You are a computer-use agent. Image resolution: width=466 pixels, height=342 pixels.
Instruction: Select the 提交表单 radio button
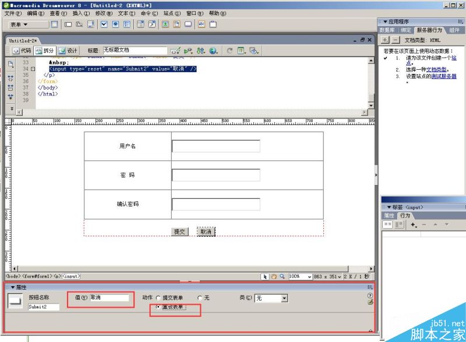pyautogui.click(x=158, y=298)
